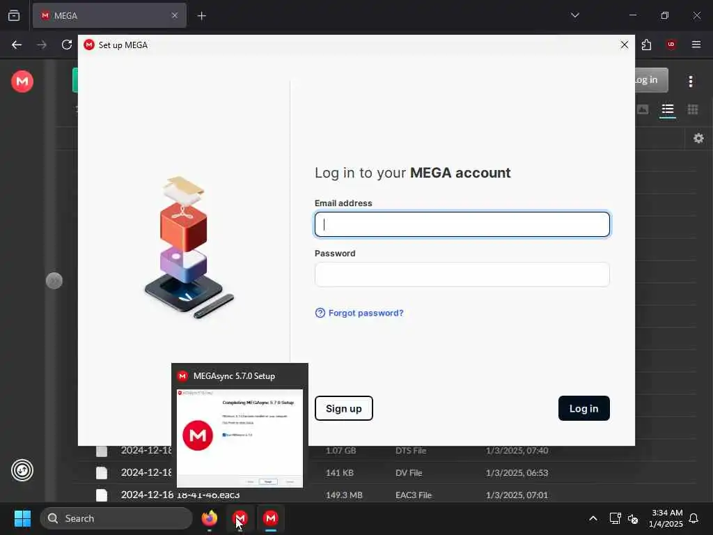Image resolution: width=713 pixels, height=535 pixels.
Task: Click the MEGA webpage Log in button
Action: point(651,80)
